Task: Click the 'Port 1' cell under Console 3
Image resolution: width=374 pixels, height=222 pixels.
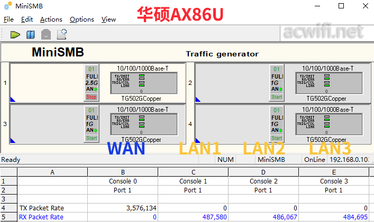Action: [x=334, y=190]
